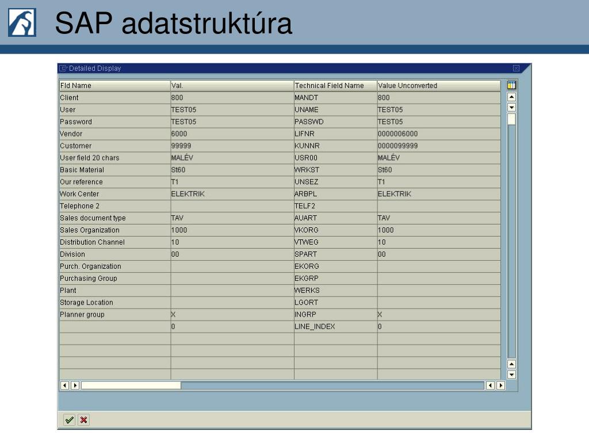Screen dimensions: 589x442
Task: Click the LGORT technical field cell
Action: coord(335,302)
